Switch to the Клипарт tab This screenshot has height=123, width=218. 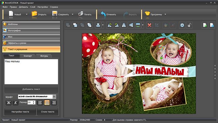click(x=28, y=56)
